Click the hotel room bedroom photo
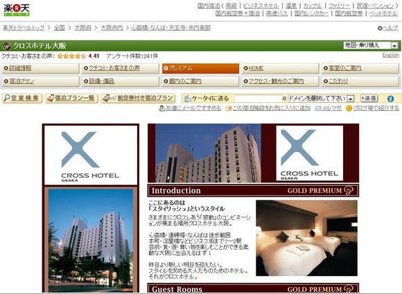Screen dimensions: 402x294 [306, 238]
